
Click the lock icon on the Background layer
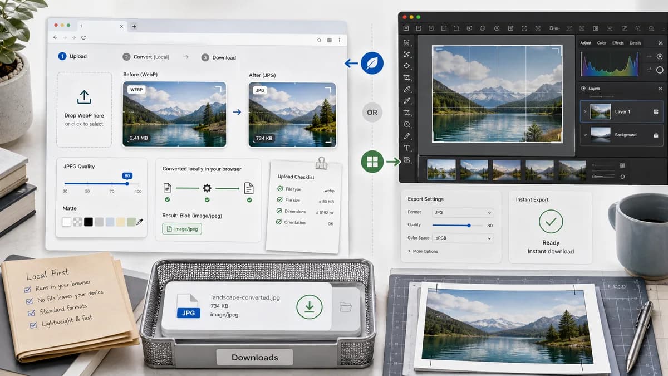tap(656, 135)
